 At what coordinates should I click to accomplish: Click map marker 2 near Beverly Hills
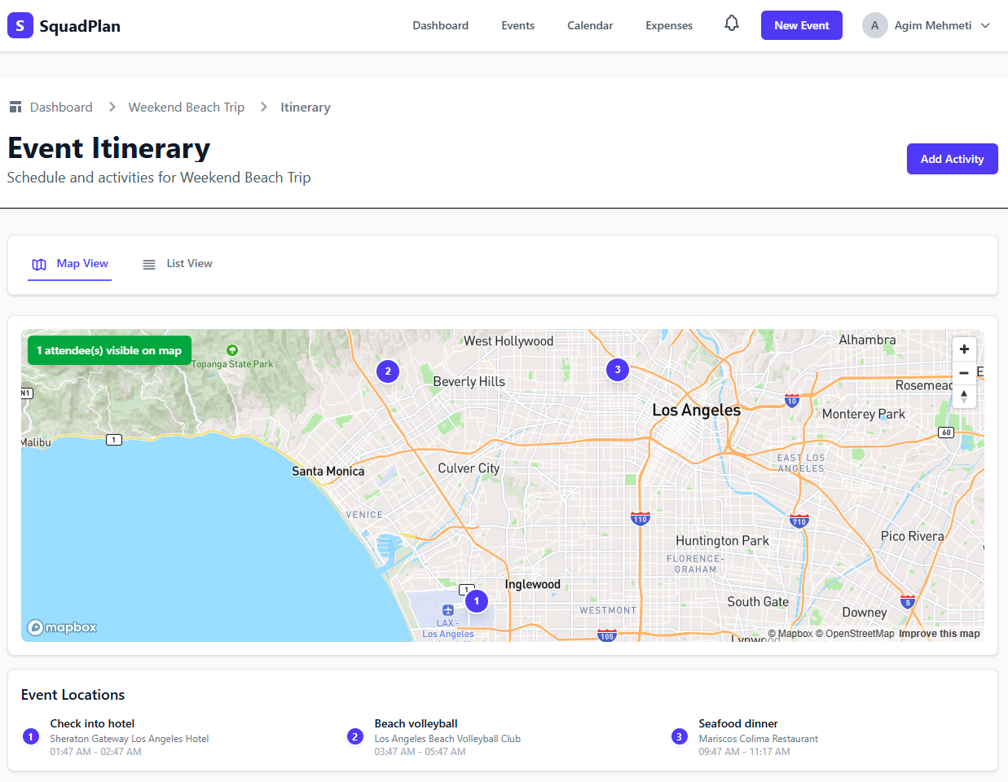pos(388,371)
